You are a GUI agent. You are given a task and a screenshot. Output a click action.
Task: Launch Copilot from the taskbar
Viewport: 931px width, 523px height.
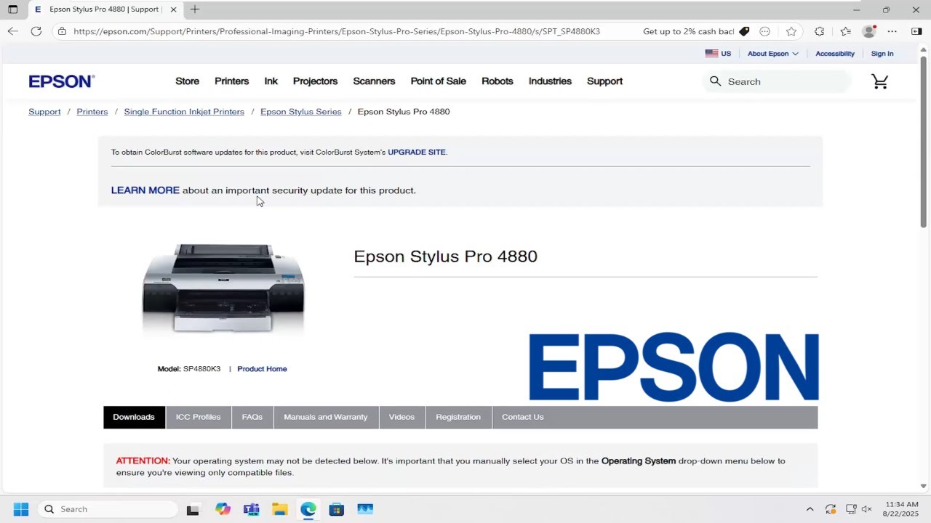tap(223, 509)
